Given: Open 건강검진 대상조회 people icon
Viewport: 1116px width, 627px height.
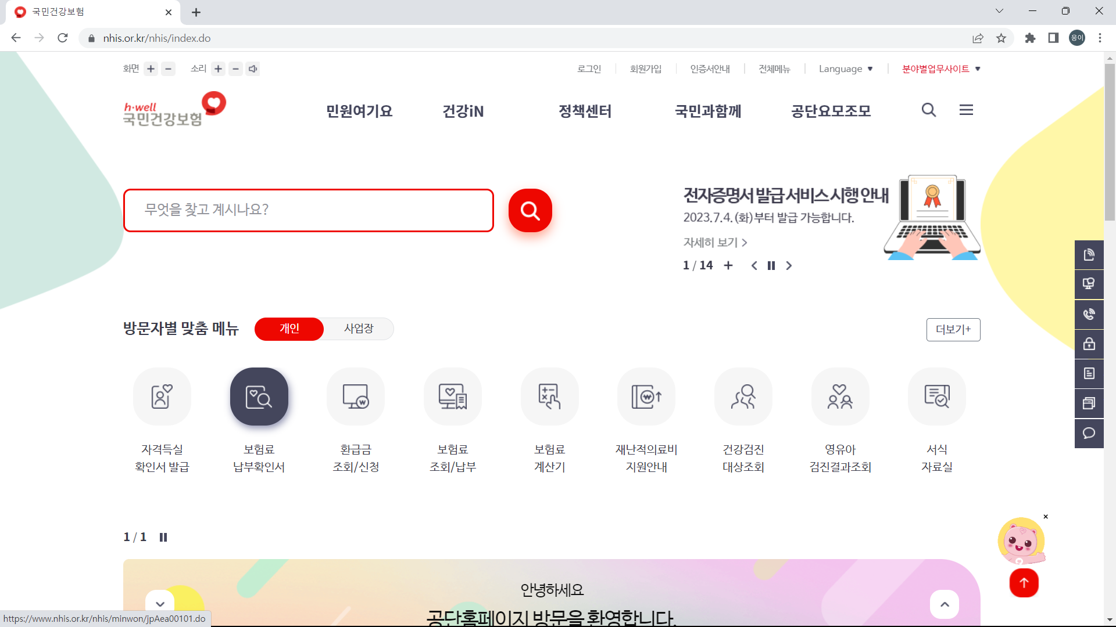Looking at the screenshot, I should 743,397.
